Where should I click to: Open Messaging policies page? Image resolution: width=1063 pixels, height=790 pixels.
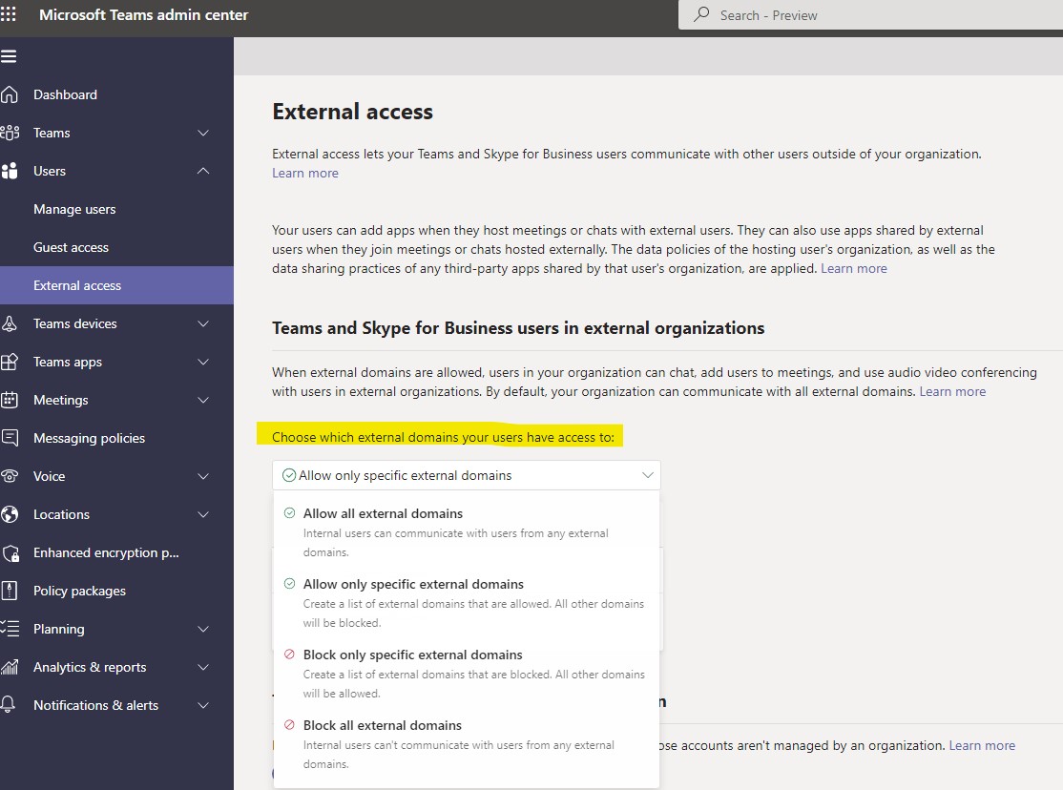116,438
